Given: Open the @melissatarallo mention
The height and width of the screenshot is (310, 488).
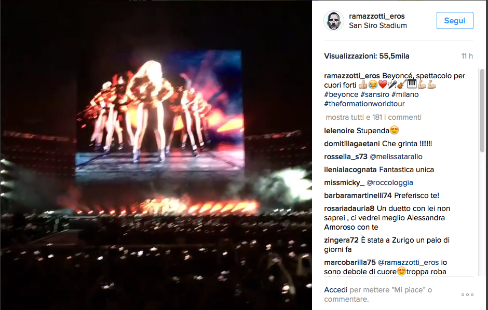Looking at the screenshot, I should tap(396, 157).
